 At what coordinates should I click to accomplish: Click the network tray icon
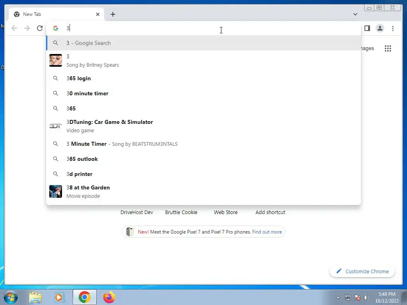[x=347, y=297]
